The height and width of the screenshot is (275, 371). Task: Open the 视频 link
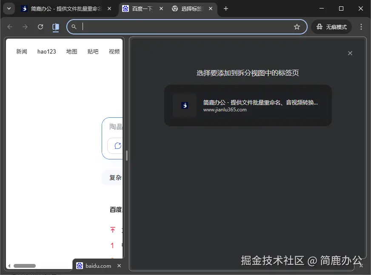(x=114, y=51)
